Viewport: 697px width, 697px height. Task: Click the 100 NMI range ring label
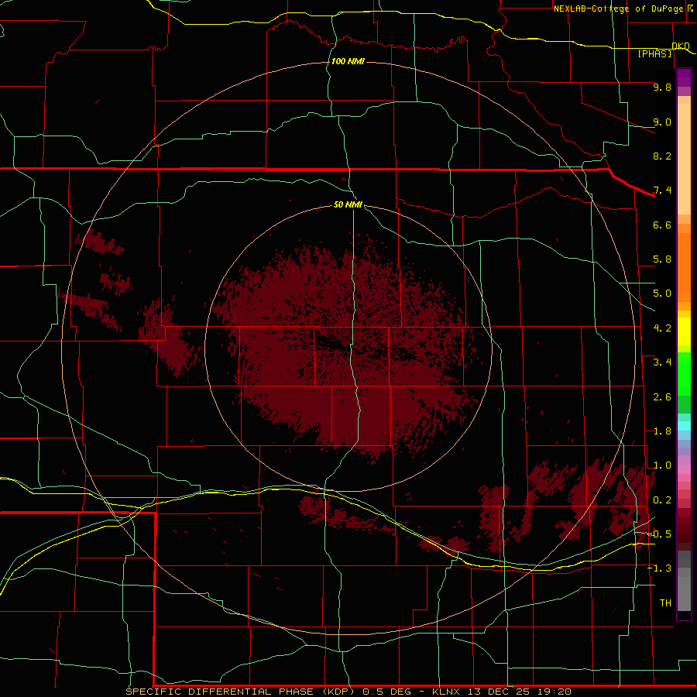coord(348,61)
